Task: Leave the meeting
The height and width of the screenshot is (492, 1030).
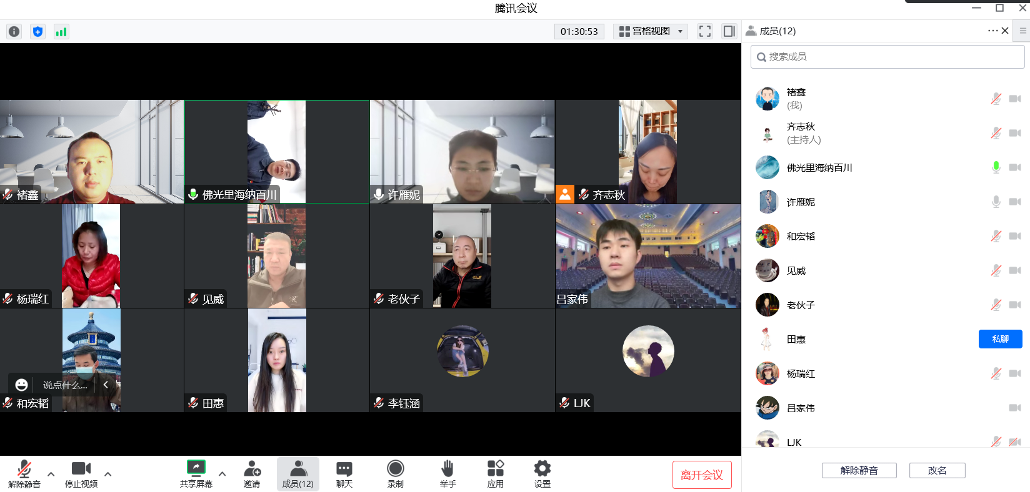Action: pyautogui.click(x=702, y=475)
